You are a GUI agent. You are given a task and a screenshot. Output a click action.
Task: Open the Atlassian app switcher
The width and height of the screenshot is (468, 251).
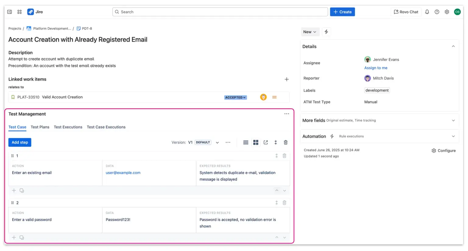(x=19, y=12)
